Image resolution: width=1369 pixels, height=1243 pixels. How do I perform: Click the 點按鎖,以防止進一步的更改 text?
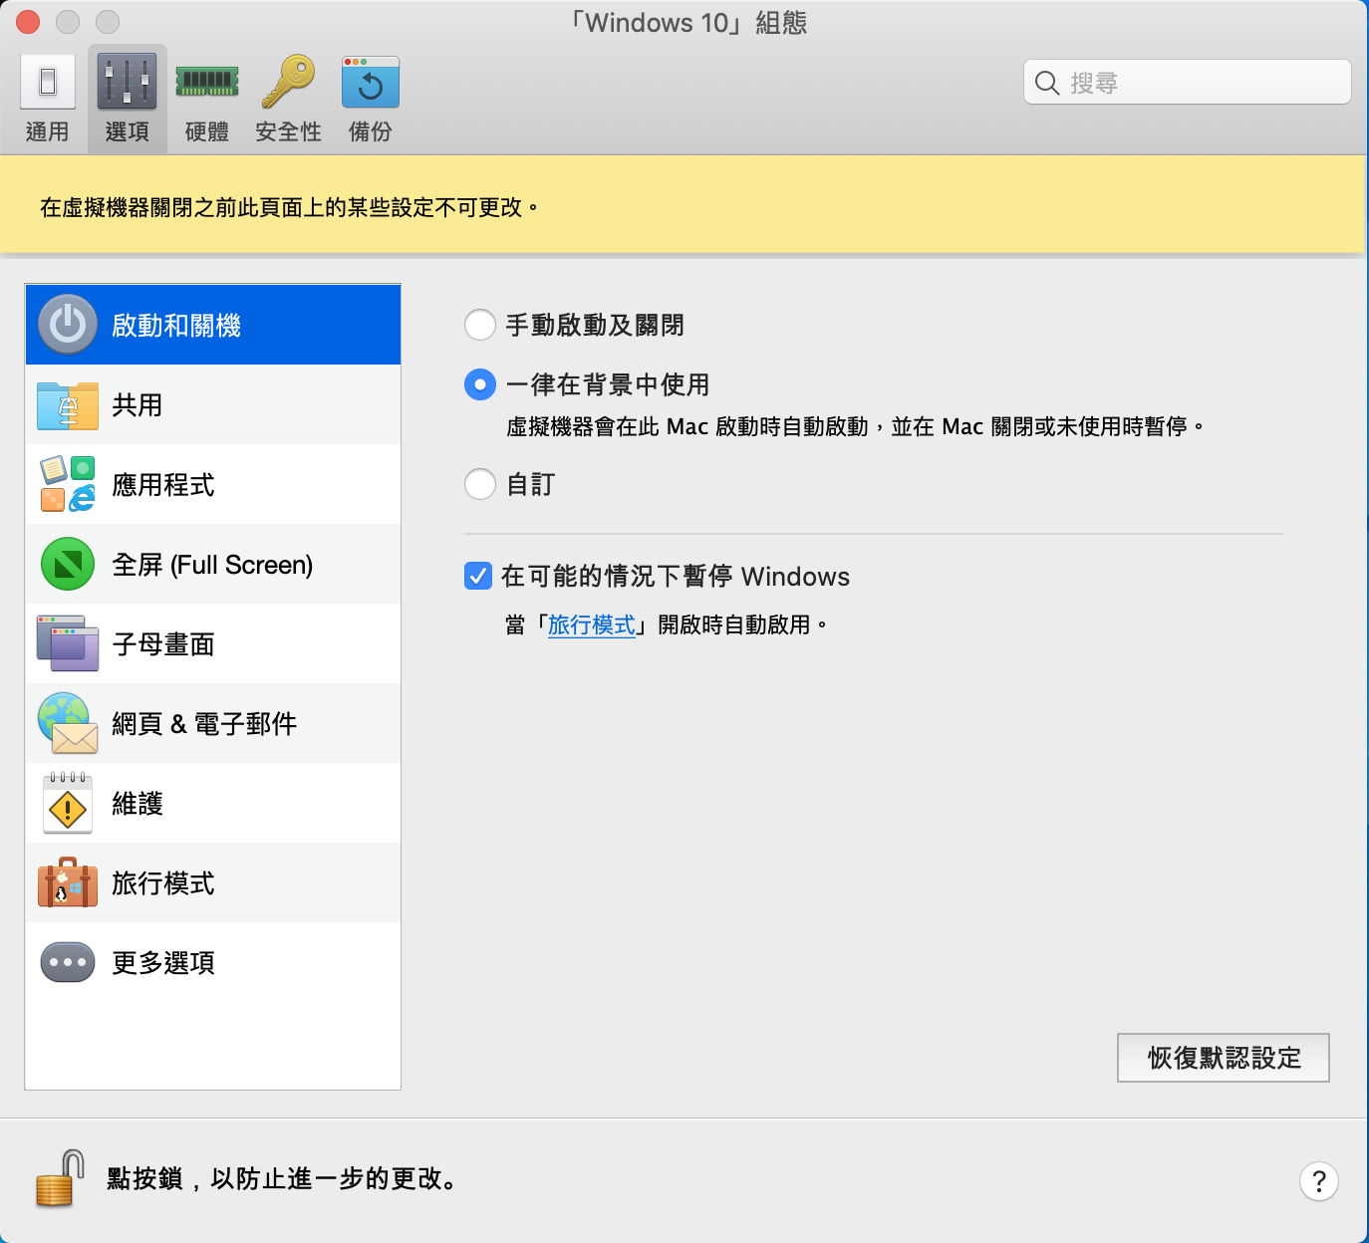click(284, 1179)
